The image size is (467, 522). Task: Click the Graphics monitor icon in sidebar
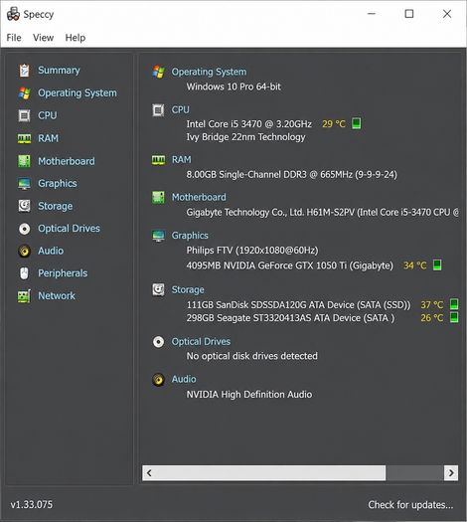[x=24, y=183]
